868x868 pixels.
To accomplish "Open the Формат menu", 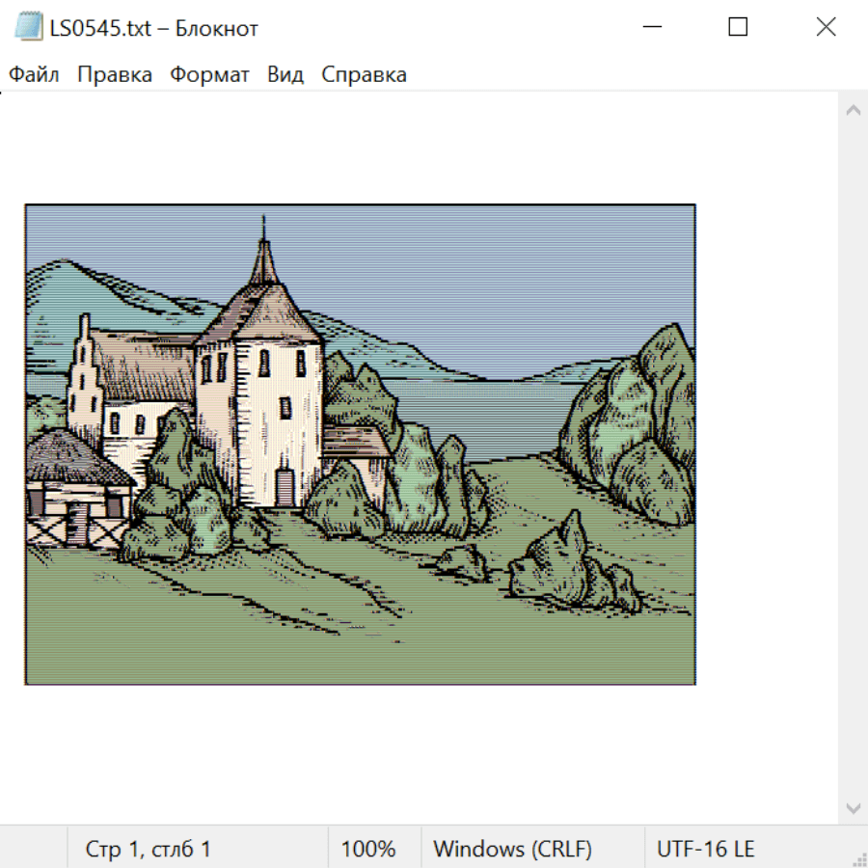I will coord(209,75).
